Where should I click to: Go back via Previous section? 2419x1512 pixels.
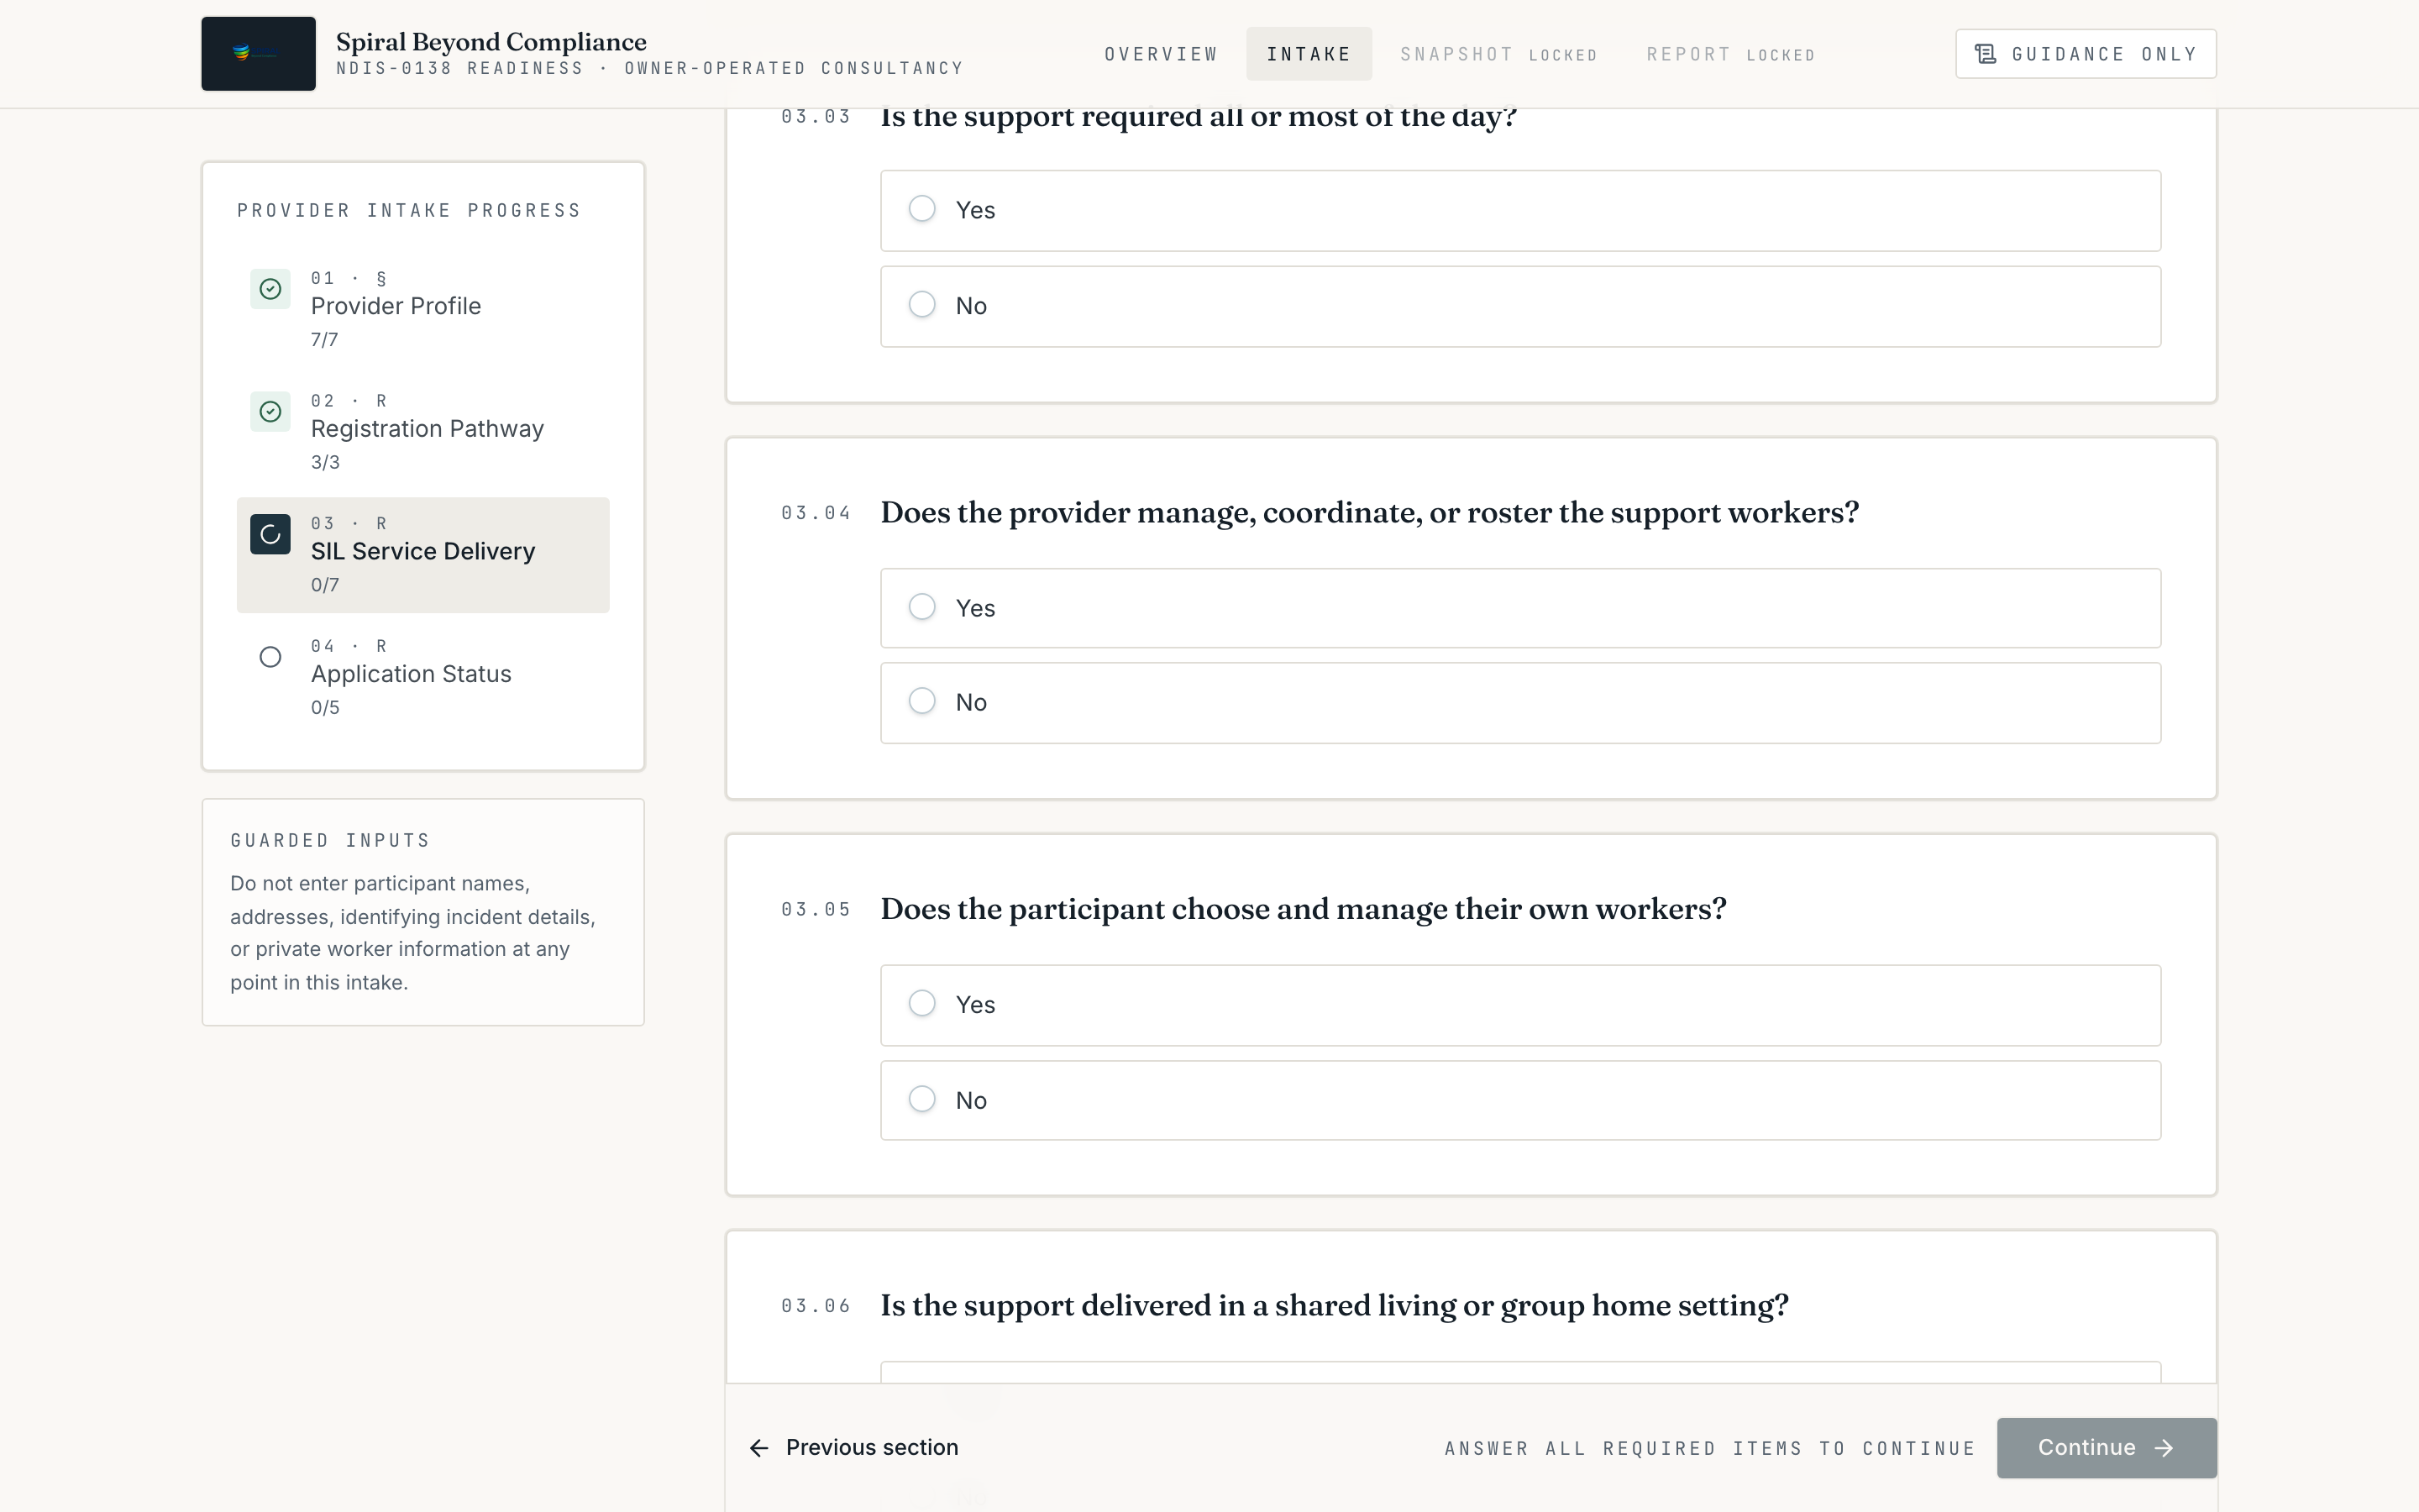[853, 1448]
